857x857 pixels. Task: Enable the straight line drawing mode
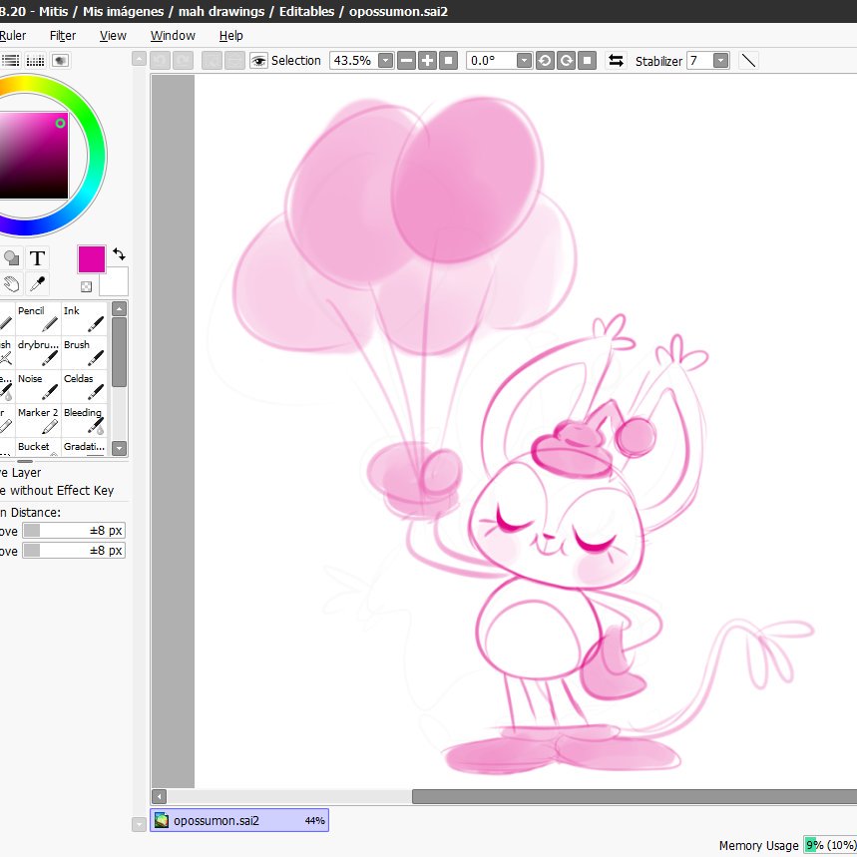[x=749, y=61]
